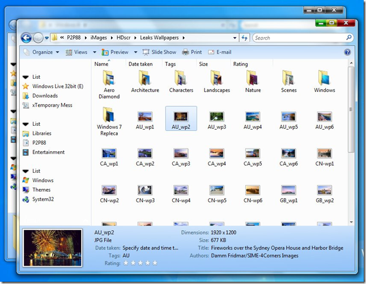Open the Organize dropdown menu
The width and height of the screenshot is (366, 284).
tap(41, 52)
